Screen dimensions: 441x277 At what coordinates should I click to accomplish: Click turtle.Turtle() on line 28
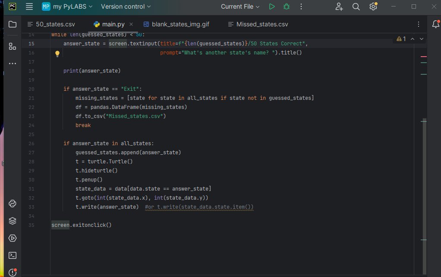(110, 162)
